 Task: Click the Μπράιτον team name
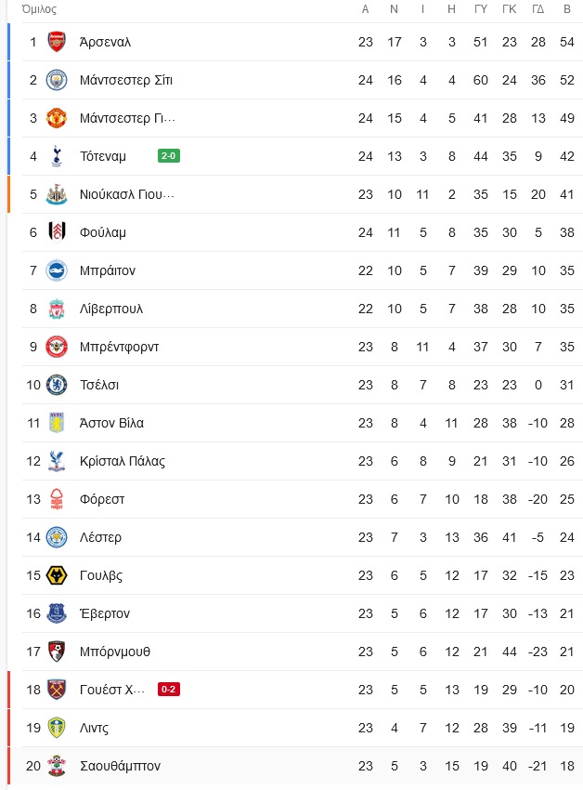[108, 270]
